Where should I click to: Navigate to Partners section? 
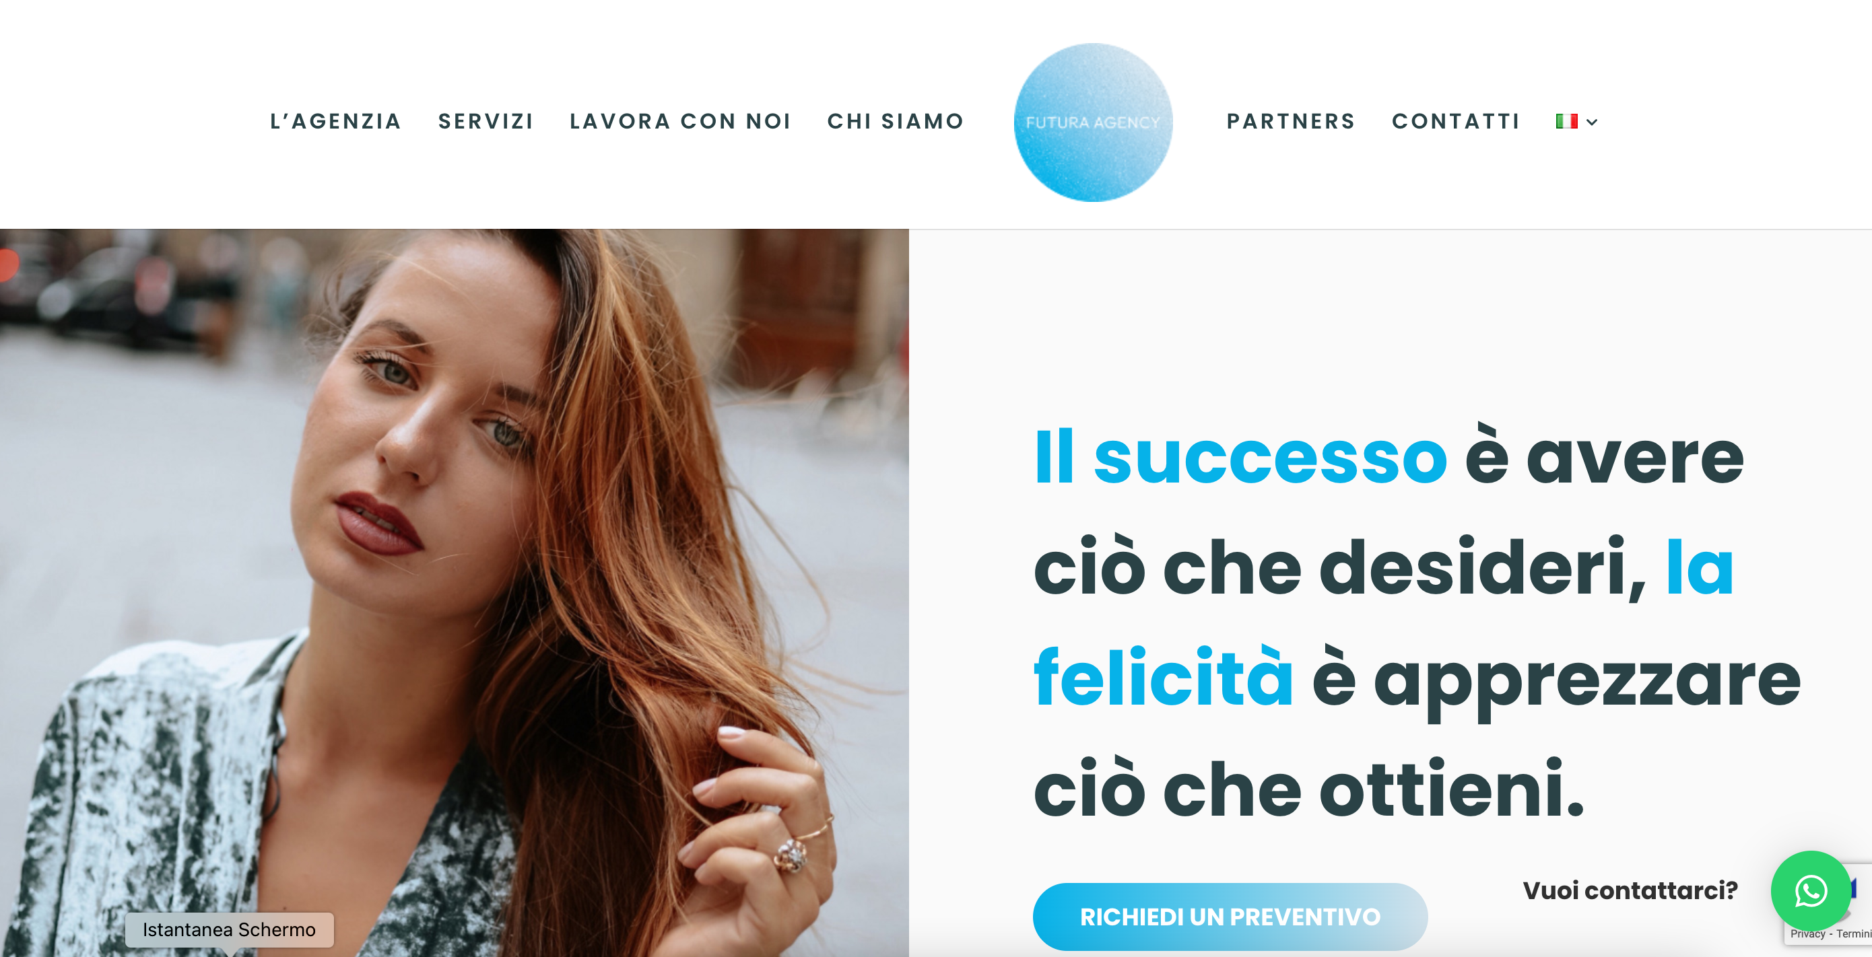click(x=1291, y=121)
